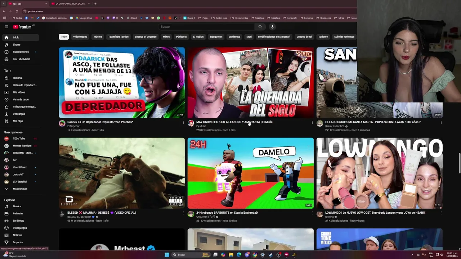
Task: Start voice search with microphone
Action: click(x=272, y=27)
